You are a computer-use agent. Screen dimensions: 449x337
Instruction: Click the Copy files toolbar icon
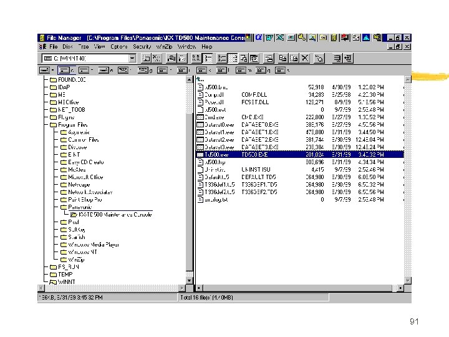282,59
